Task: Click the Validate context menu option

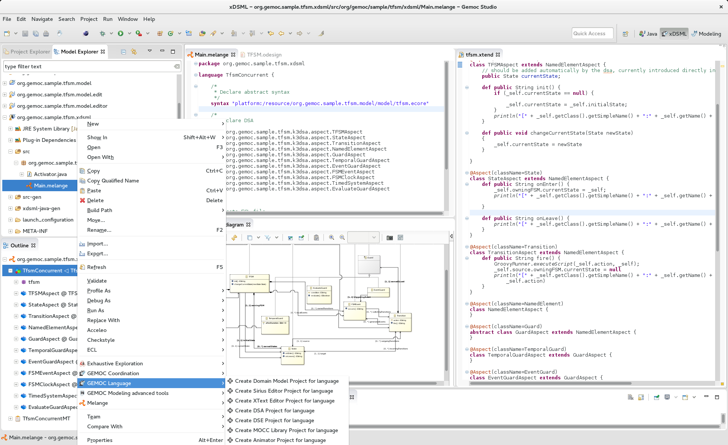Action: pos(96,280)
